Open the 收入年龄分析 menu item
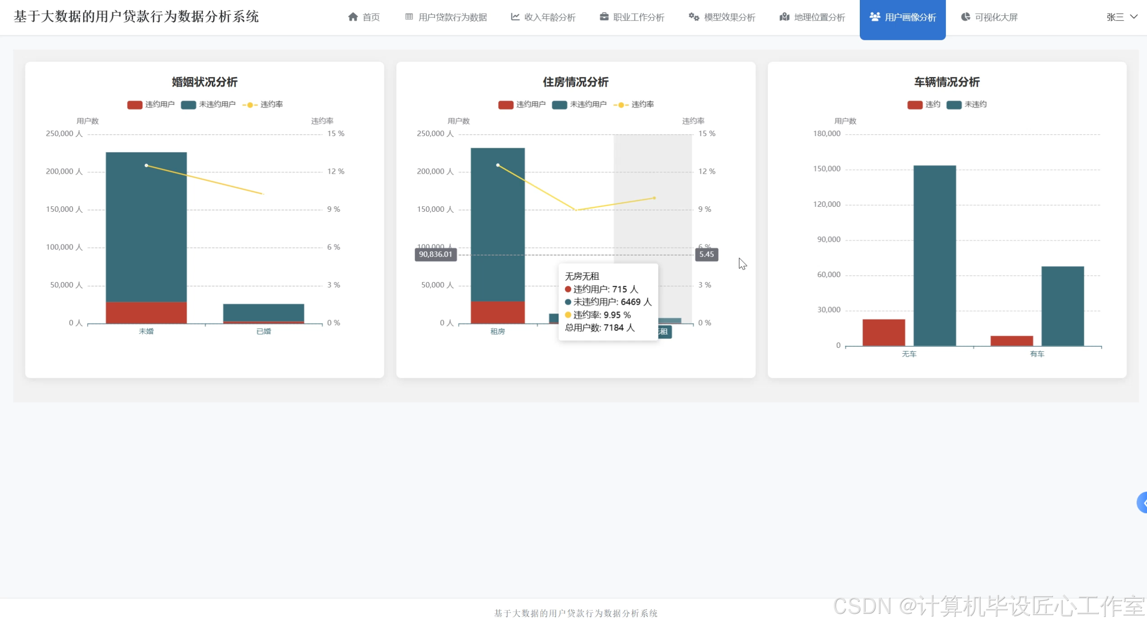Image resolution: width=1147 pixels, height=625 pixels. 543,17
